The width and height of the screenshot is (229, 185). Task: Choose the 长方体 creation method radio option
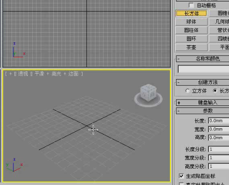click(x=215, y=91)
